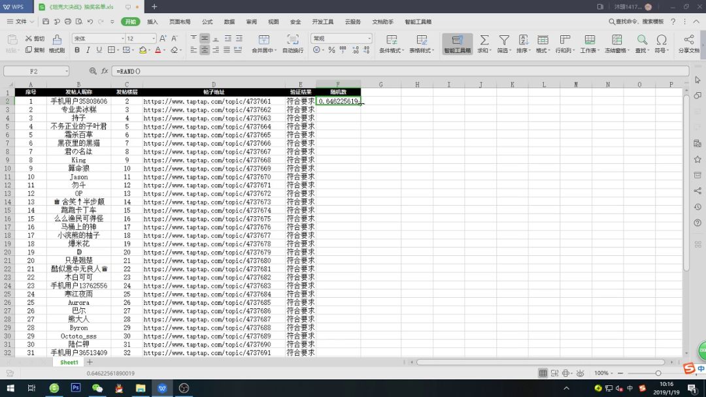Click the formula bar containing =RAND()

401,71
